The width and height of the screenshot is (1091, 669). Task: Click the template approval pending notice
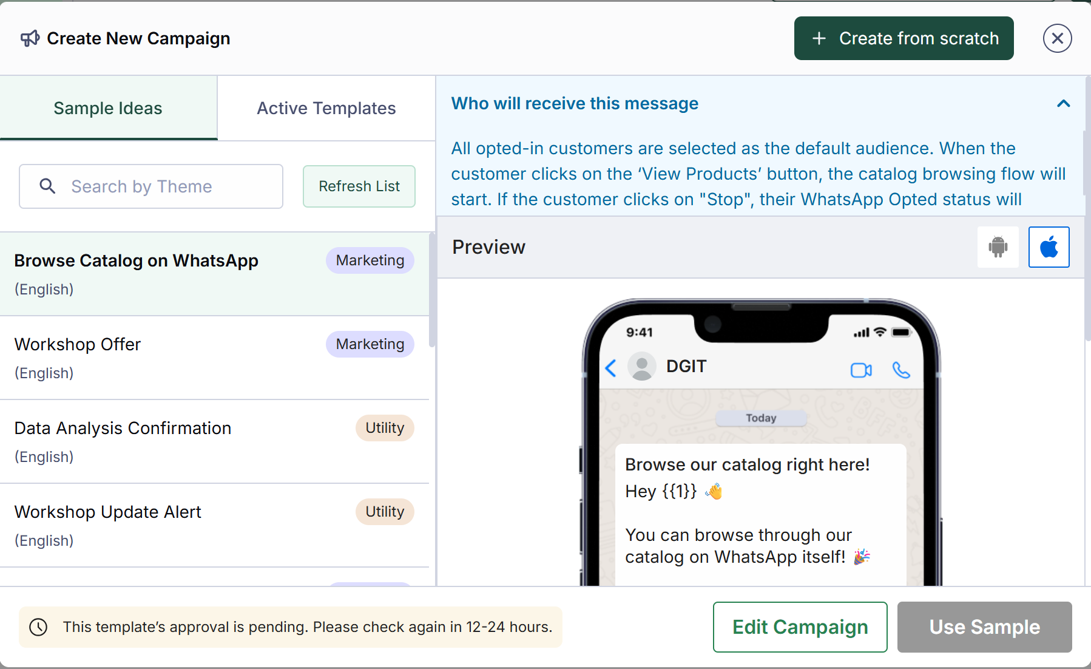291,627
